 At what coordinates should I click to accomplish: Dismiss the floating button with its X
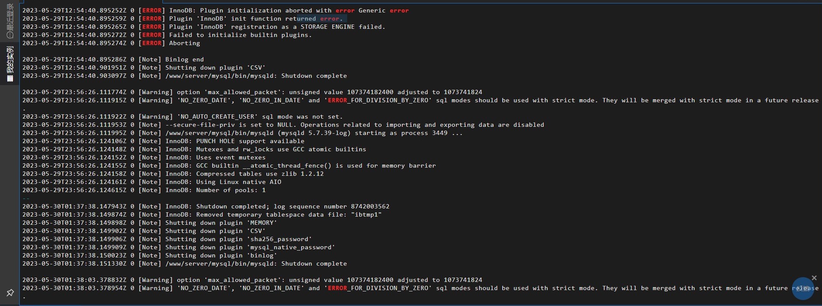tap(814, 278)
